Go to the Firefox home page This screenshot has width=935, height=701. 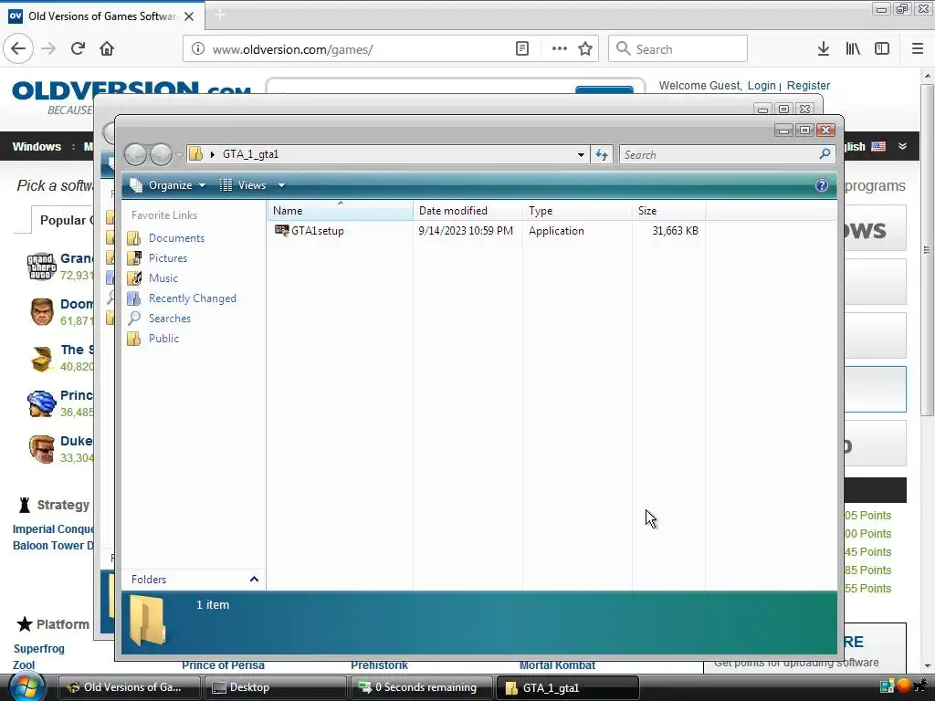point(107,49)
